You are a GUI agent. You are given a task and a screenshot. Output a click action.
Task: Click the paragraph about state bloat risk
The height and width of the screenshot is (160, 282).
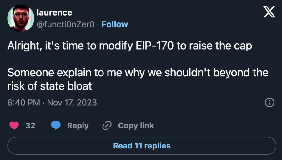tap(138, 79)
